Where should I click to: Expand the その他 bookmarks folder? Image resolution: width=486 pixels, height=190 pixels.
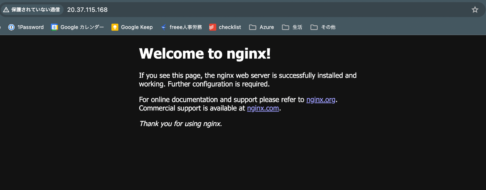point(323,27)
